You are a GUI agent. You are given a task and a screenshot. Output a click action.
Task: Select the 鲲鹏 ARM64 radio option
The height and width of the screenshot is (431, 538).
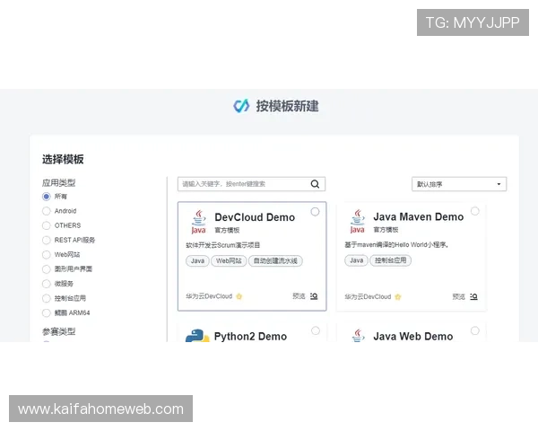47,313
